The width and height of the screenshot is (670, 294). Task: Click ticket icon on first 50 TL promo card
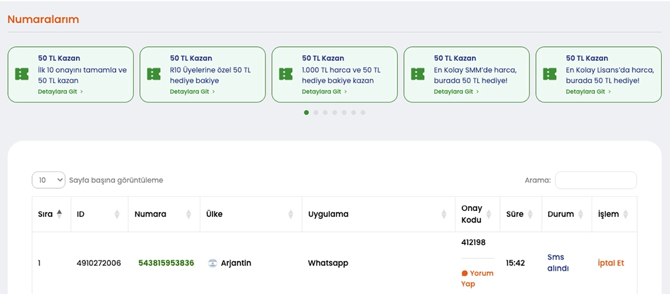pos(21,74)
